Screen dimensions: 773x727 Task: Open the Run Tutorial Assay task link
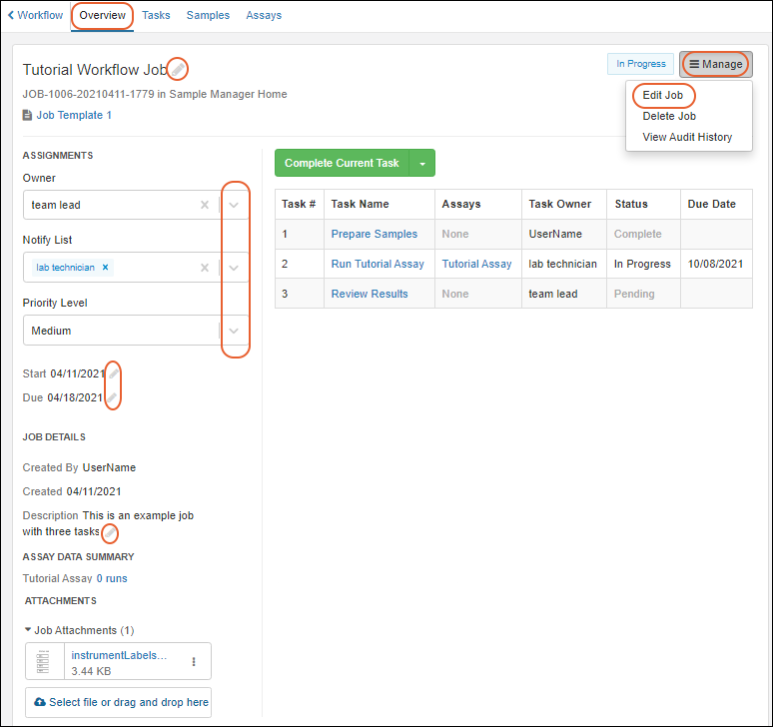[x=378, y=264]
